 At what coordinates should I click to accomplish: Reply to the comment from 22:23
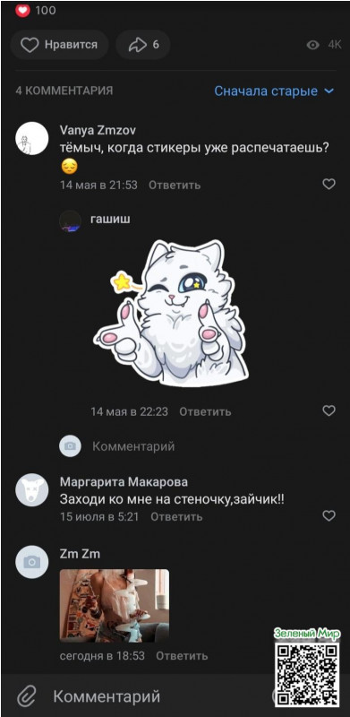pyautogui.click(x=205, y=411)
